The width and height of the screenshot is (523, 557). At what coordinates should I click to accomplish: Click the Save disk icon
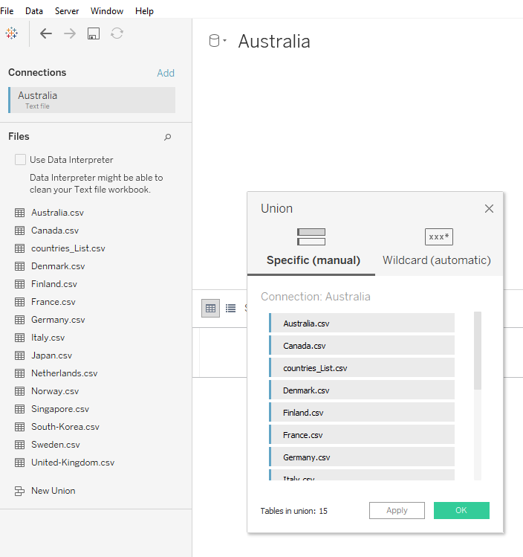(x=94, y=33)
